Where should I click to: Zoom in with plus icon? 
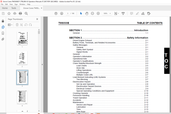(x=98, y=13)
